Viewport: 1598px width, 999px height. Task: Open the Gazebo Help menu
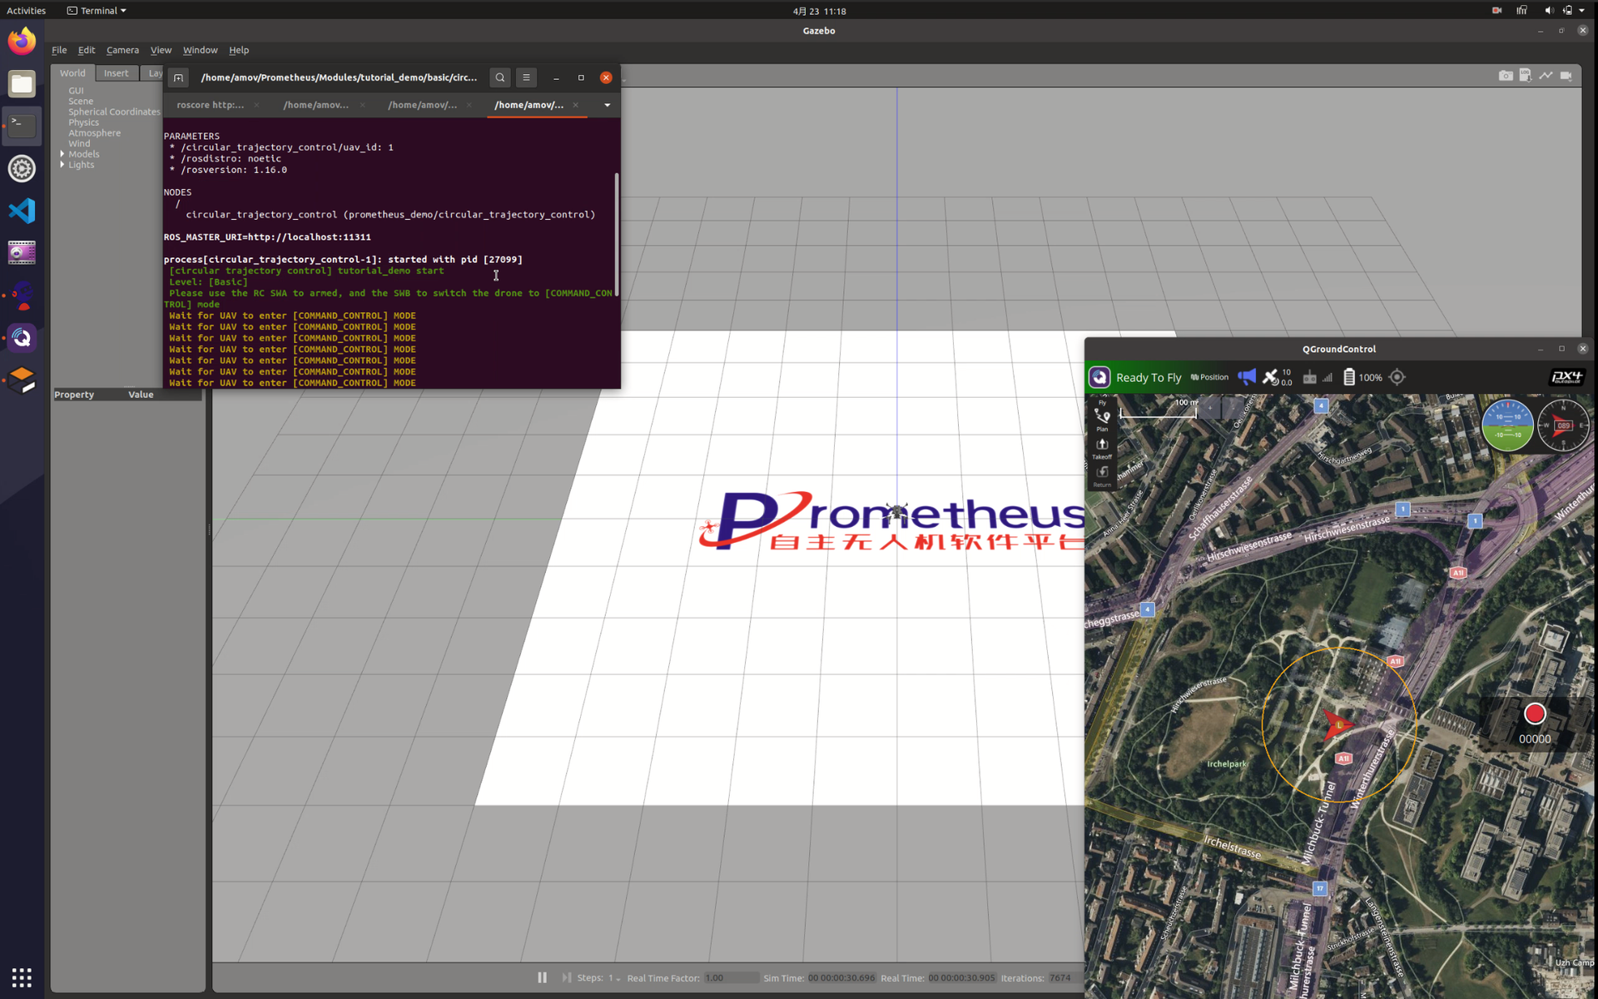pos(239,50)
